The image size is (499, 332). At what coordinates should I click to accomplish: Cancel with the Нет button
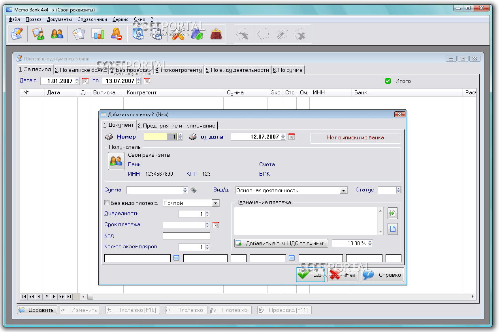click(343, 275)
